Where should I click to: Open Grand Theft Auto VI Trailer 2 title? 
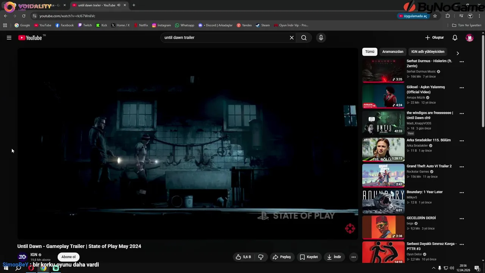coord(429,166)
